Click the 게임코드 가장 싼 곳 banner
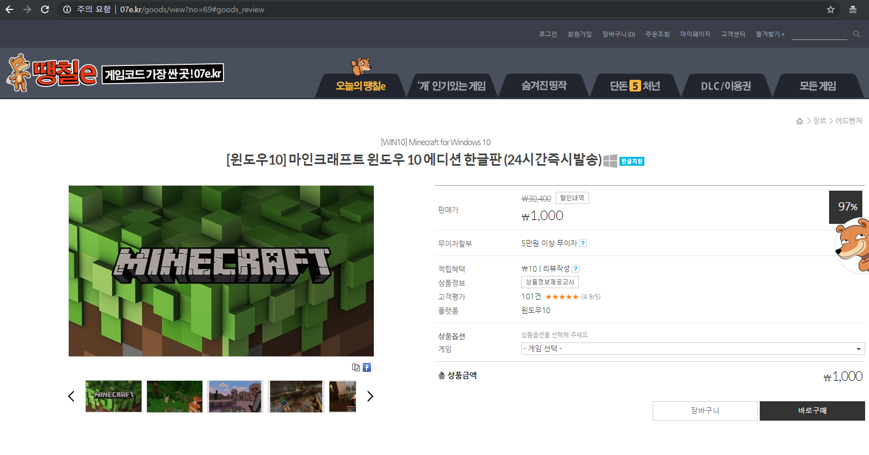Viewport: 869px width, 455px height. pyautogui.click(x=163, y=73)
